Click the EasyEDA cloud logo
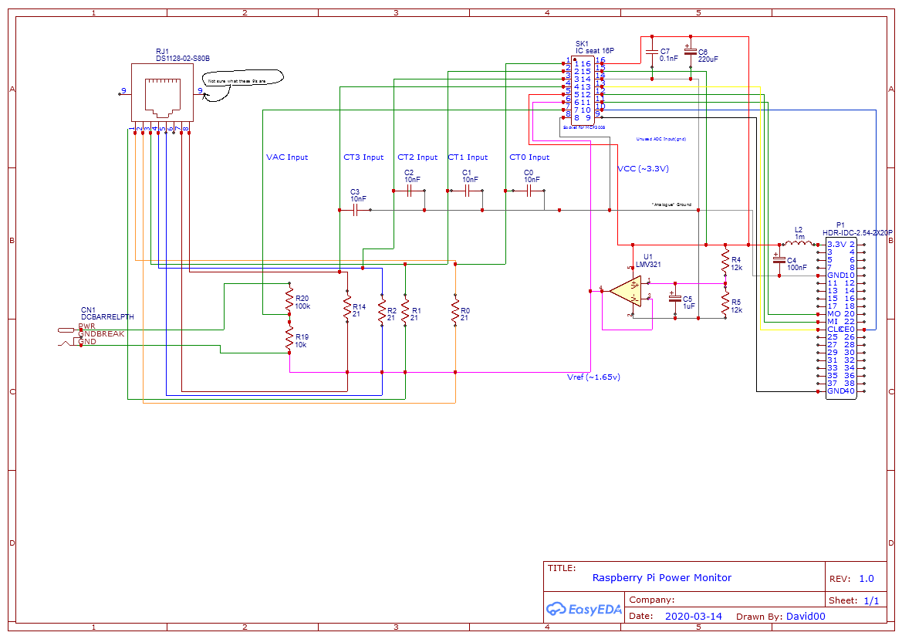 tap(556, 609)
